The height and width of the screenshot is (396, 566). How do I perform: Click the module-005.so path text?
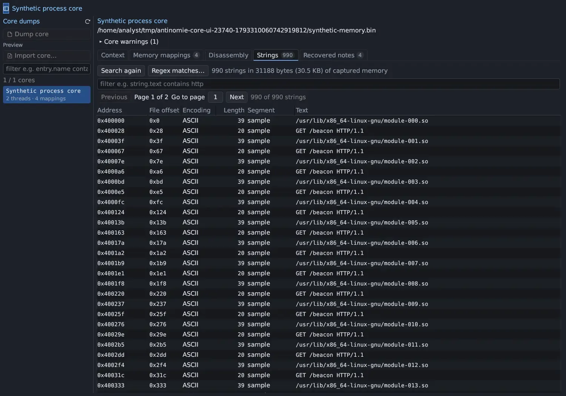[362, 223]
